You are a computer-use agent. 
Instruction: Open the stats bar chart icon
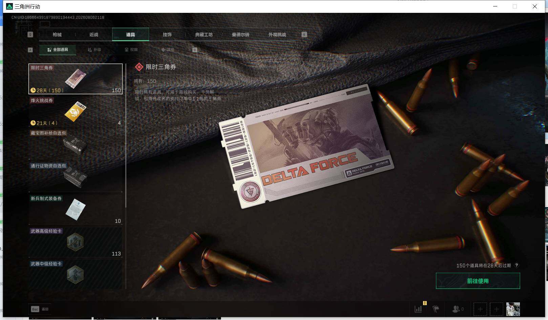(x=419, y=309)
